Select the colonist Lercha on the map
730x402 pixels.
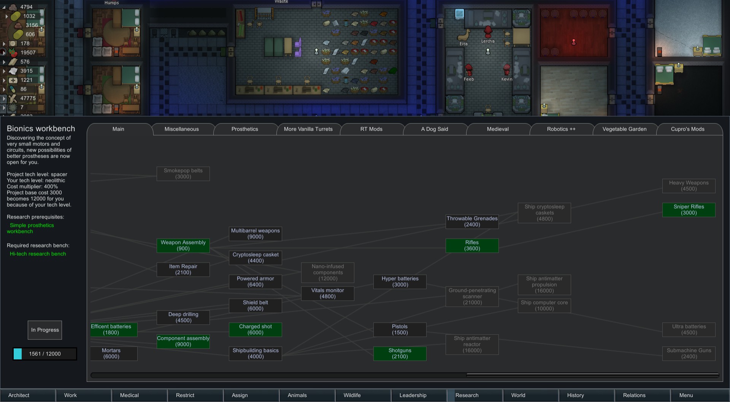pyautogui.click(x=488, y=32)
